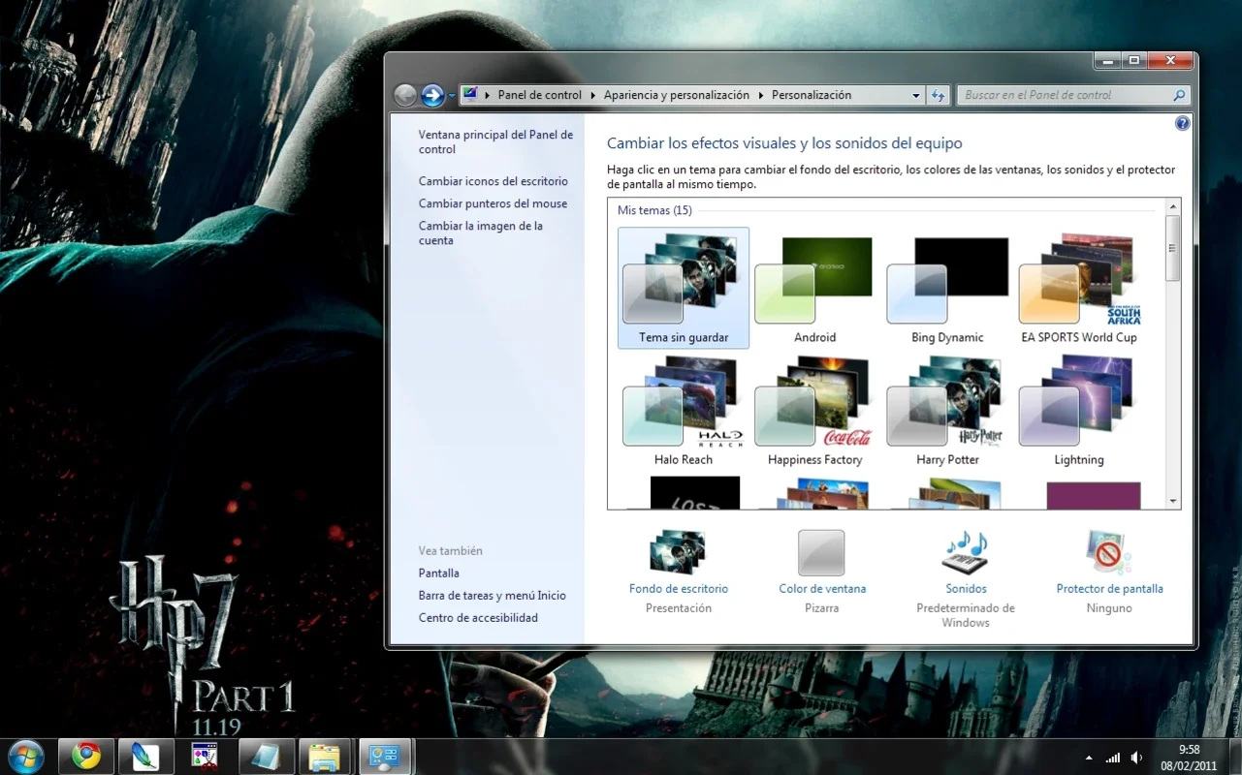Open Cambiar iconos del escritorio link
Viewport: 1242px width, 775px height.
click(x=494, y=181)
